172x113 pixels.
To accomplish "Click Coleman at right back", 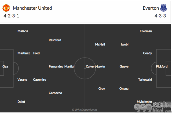I will pos(146,31).
